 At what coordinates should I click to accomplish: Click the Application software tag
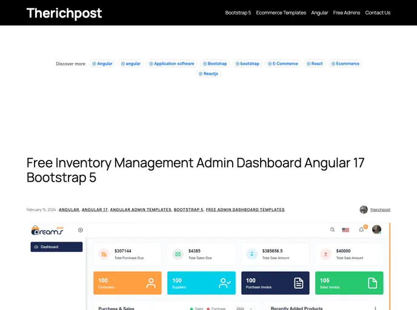point(172,64)
